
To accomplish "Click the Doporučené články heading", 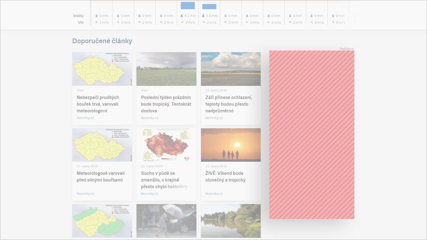I will coord(102,41).
